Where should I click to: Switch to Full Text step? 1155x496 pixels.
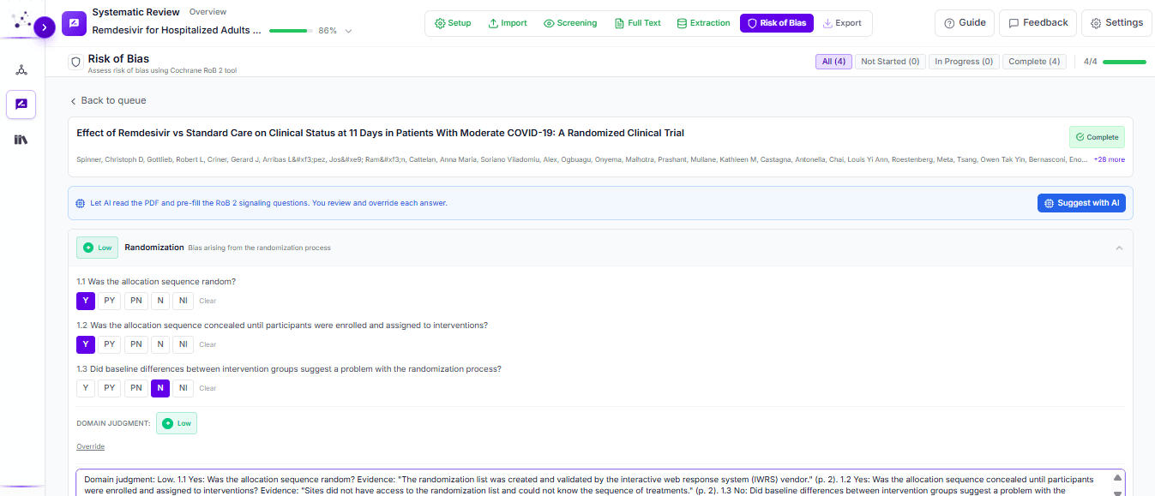638,23
